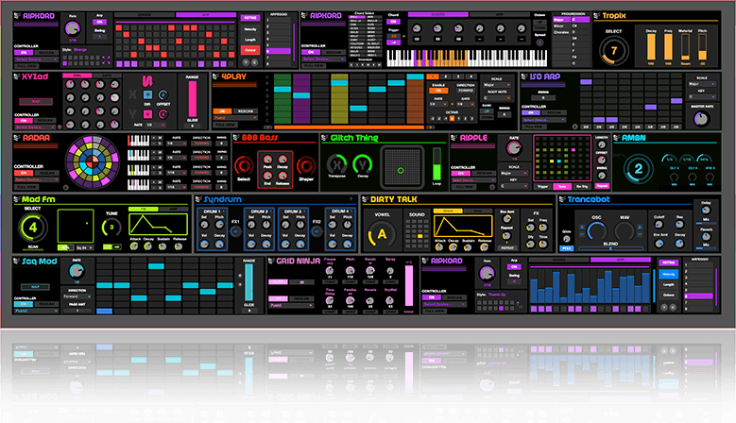The image size is (736, 423).
Task: Click the Glitch Thing XY pad
Action: [401, 167]
